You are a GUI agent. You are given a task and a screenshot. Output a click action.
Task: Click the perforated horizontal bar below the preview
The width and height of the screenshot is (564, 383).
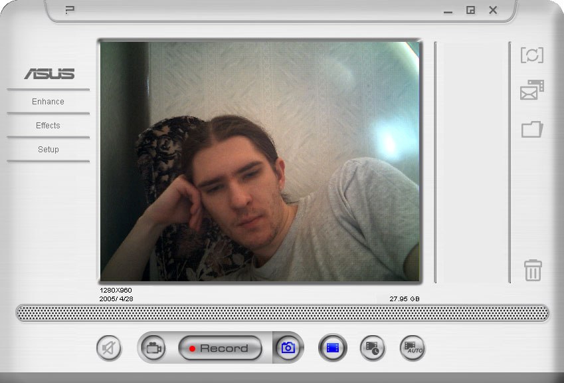[x=282, y=313]
